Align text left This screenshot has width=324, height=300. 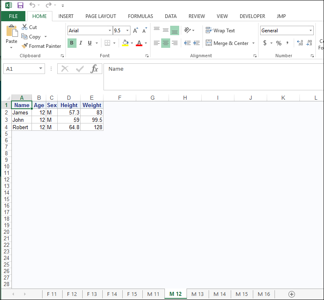[157, 43]
